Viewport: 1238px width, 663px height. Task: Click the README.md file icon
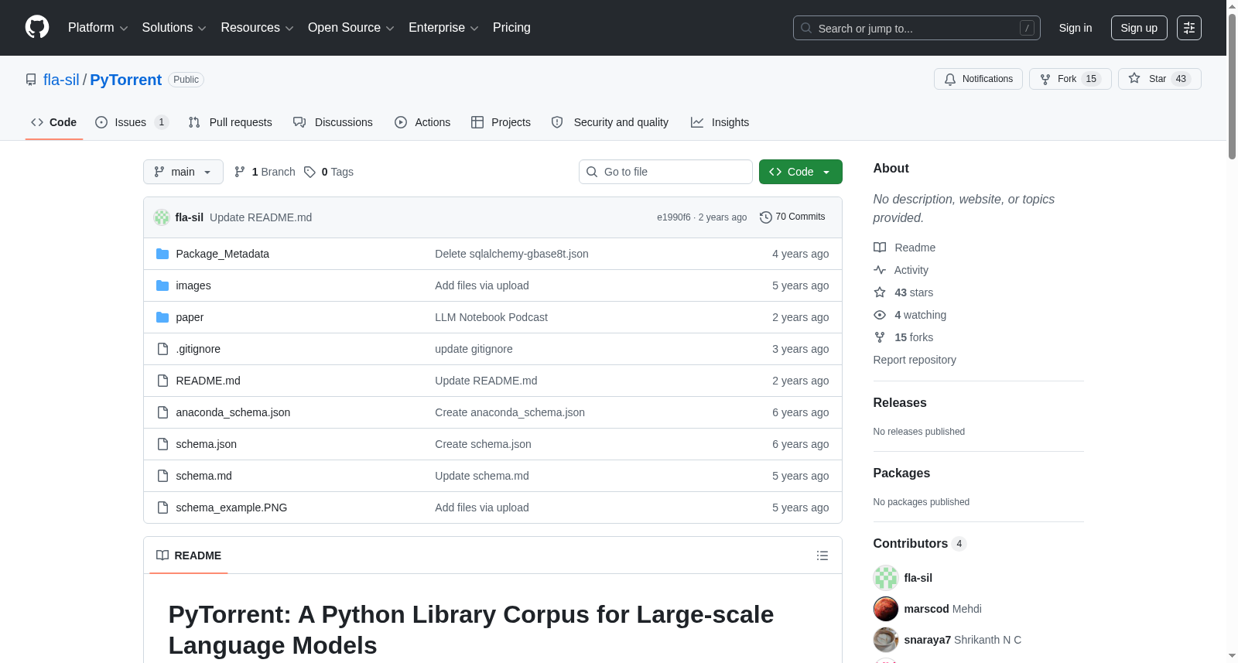click(x=162, y=381)
